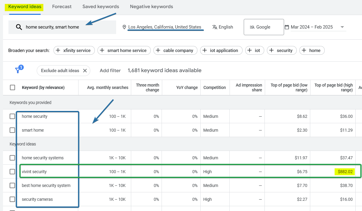Expand the Mar 2024 – Feb 2025 date dropdown
Screen dimensions: 362x211
click(x=342, y=27)
